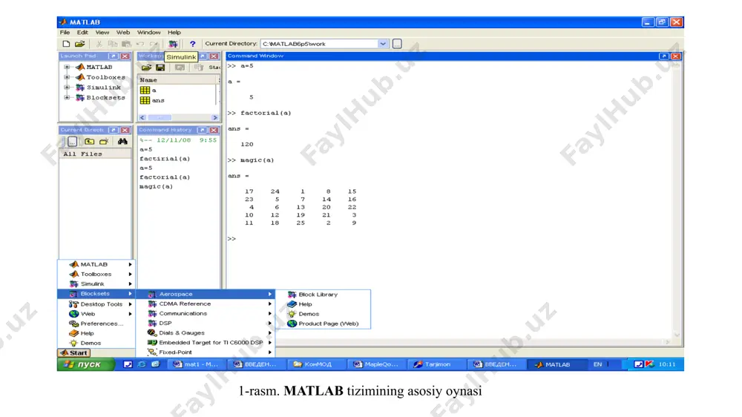This screenshot has height=417, width=742.
Task: Undock the Command Window panel
Action: pos(664,56)
